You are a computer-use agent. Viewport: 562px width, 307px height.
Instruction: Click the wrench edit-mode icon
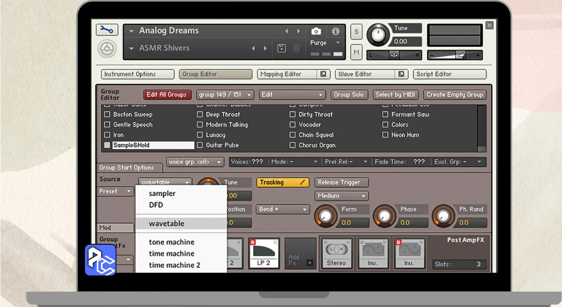(107, 30)
